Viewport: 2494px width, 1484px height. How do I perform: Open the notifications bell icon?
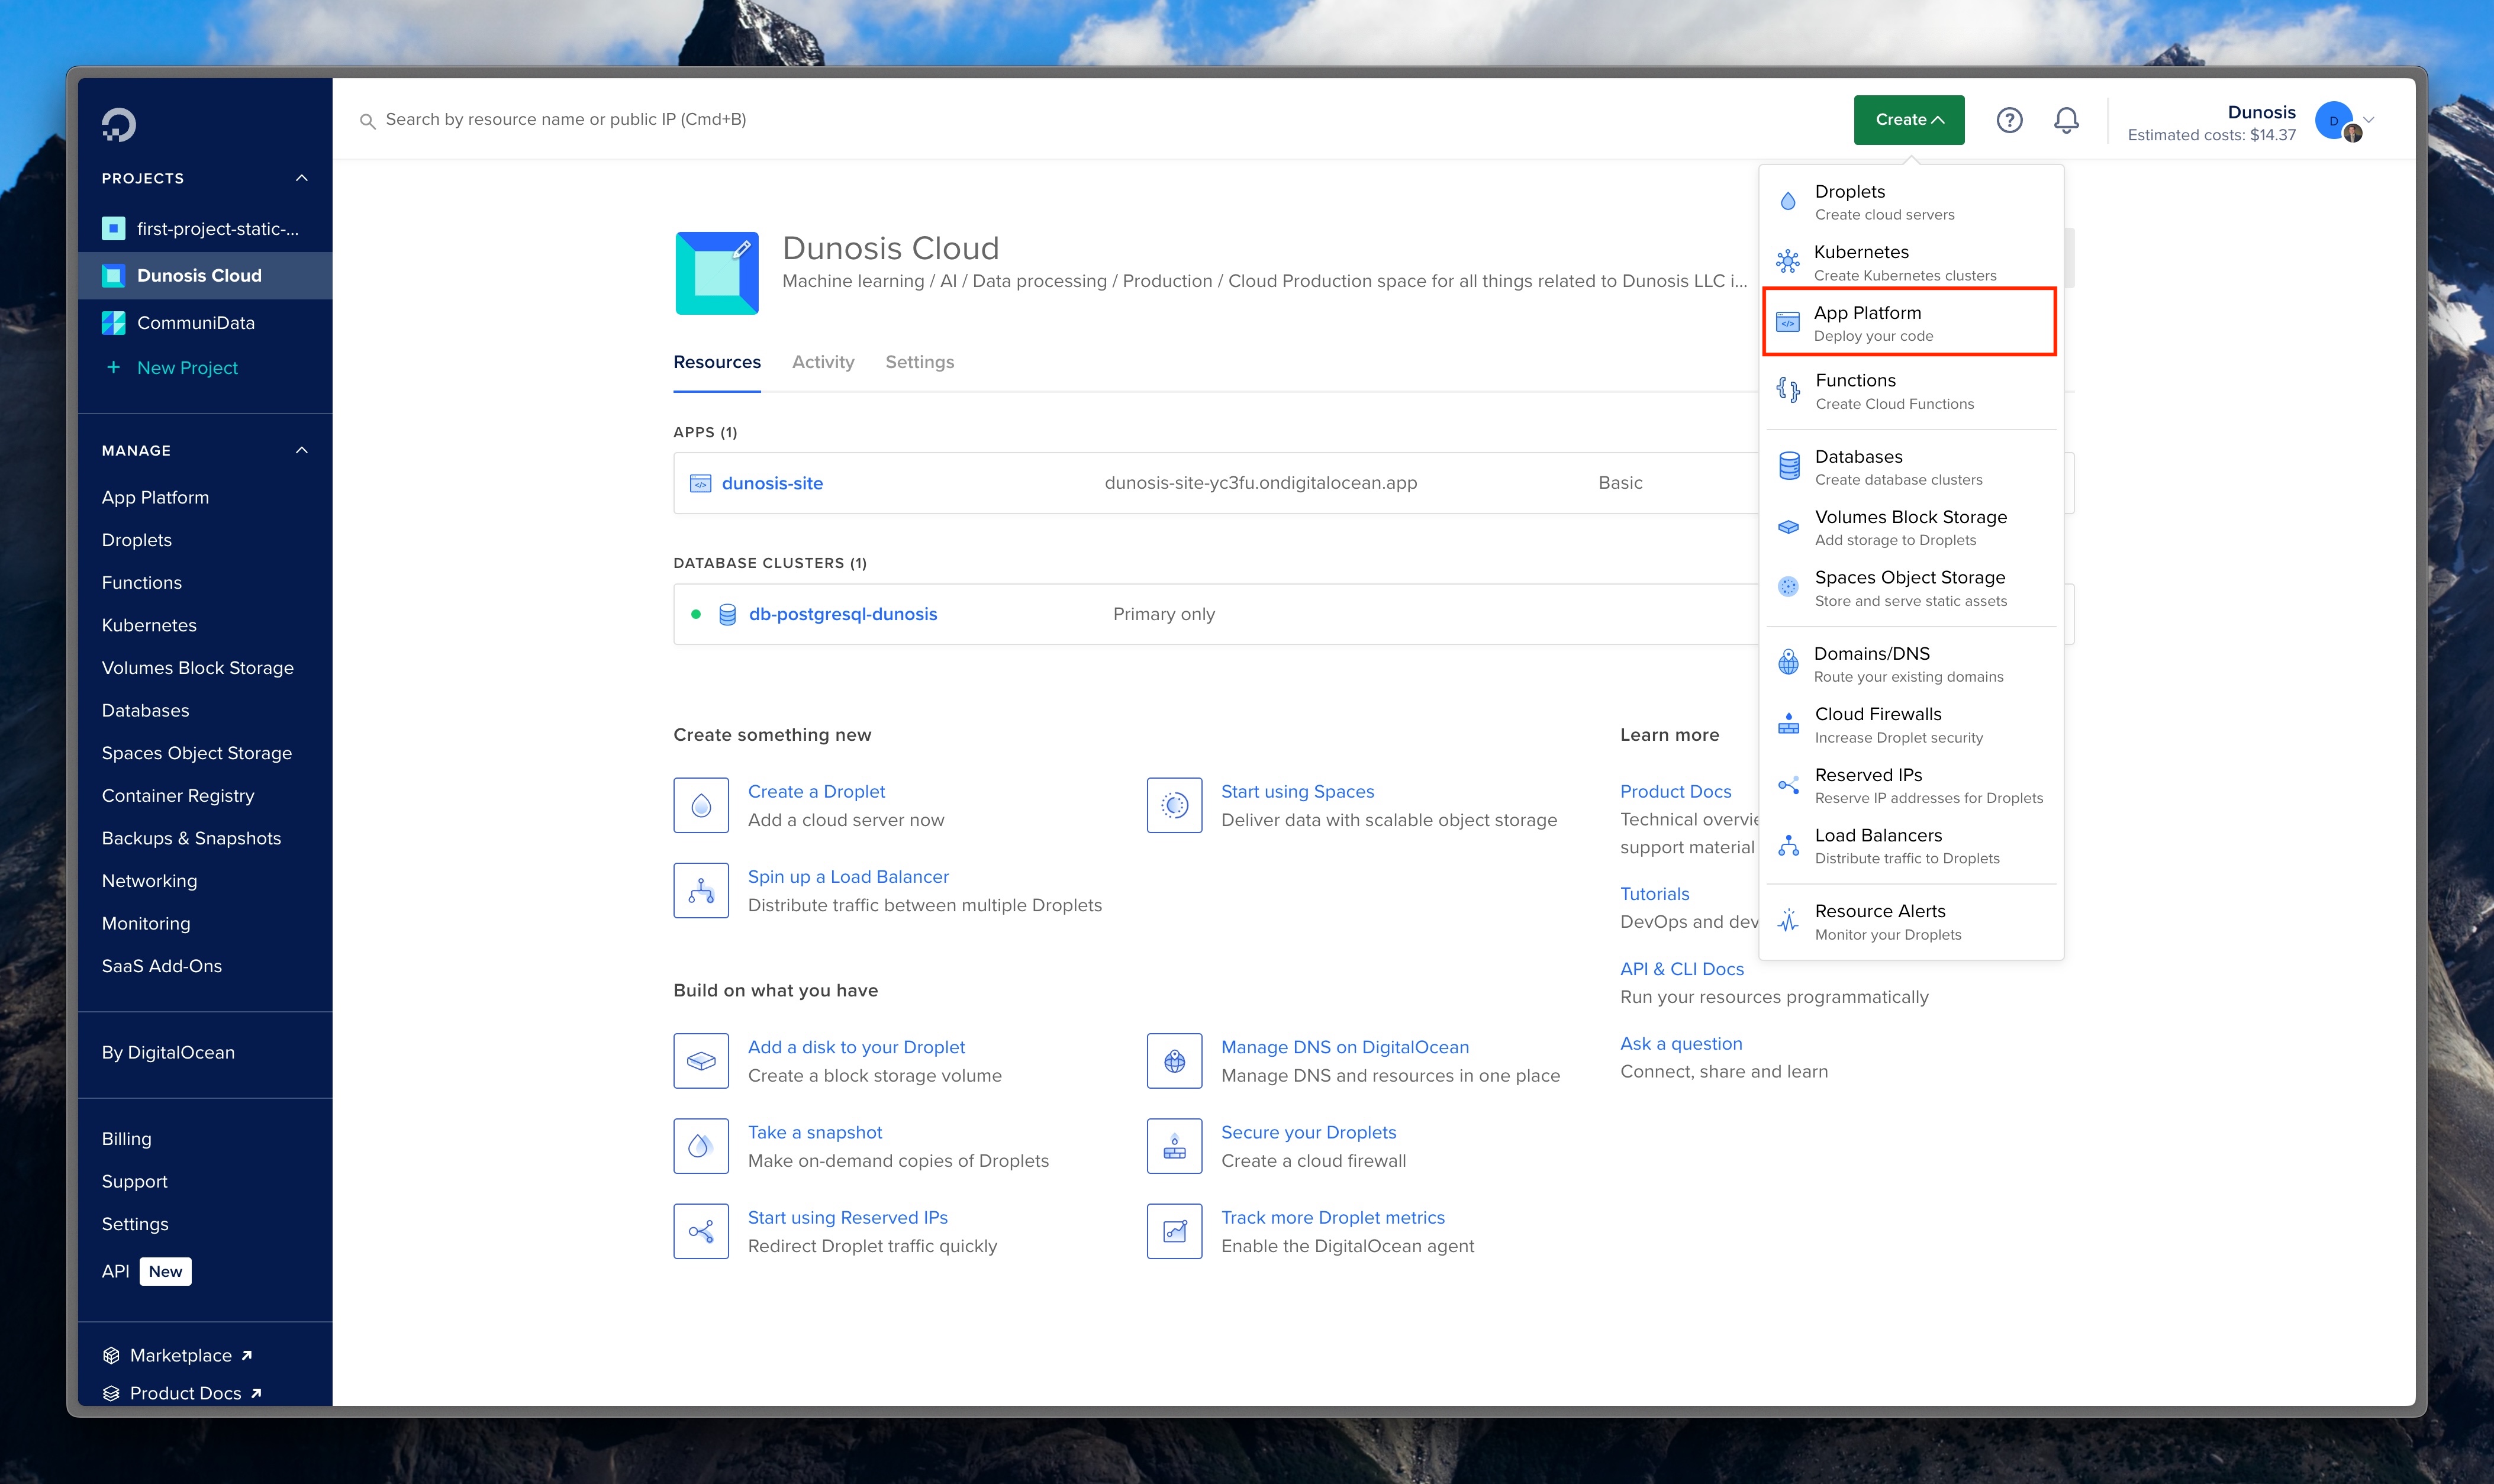tap(2066, 120)
